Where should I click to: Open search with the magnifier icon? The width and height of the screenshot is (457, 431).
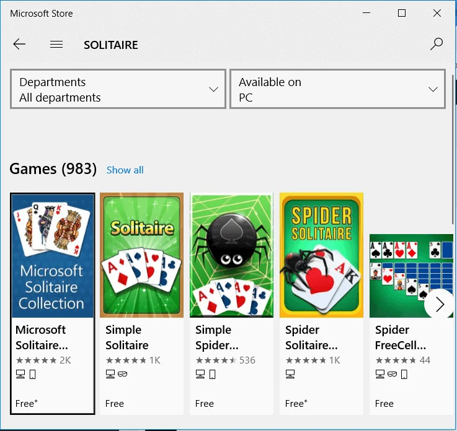(x=437, y=44)
